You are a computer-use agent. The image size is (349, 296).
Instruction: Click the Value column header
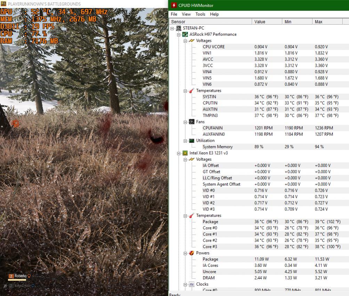point(267,22)
